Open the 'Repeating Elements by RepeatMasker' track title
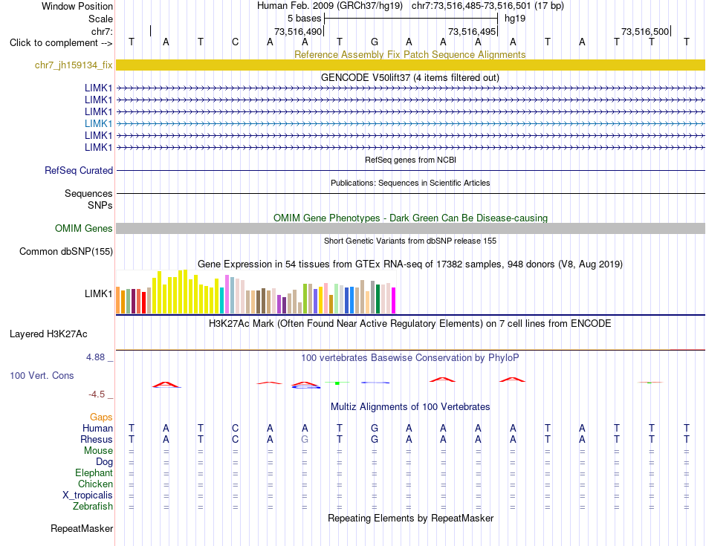 (410, 518)
